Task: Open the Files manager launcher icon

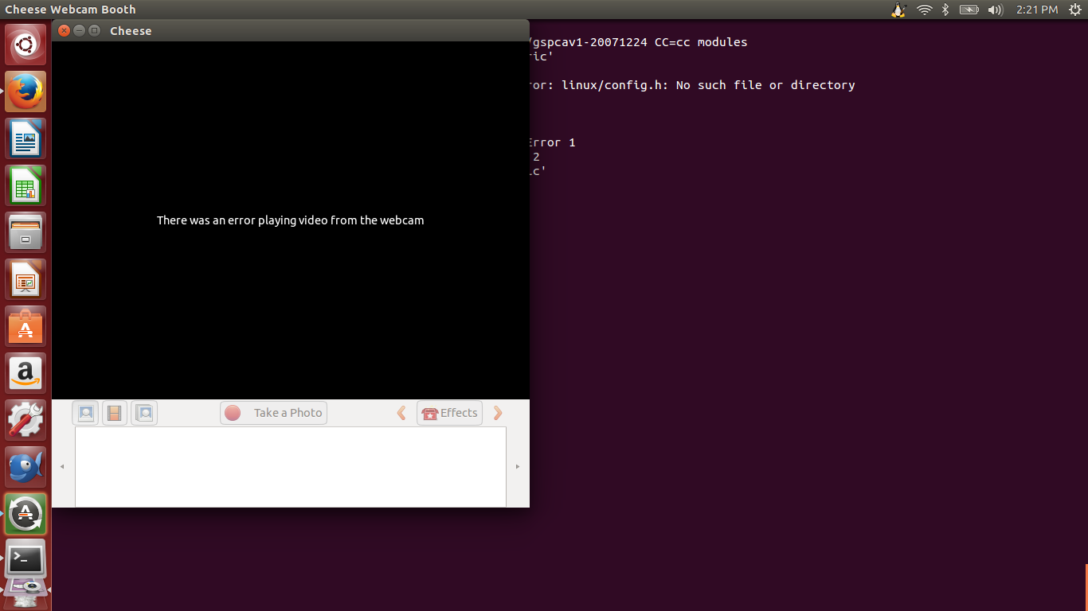Action: coord(25,232)
